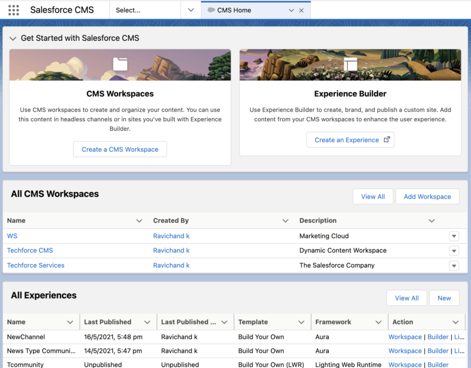Click the folder icon on CMS Workspaces banner
Screen dimensions: 471x368
pyautogui.click(x=120, y=64)
